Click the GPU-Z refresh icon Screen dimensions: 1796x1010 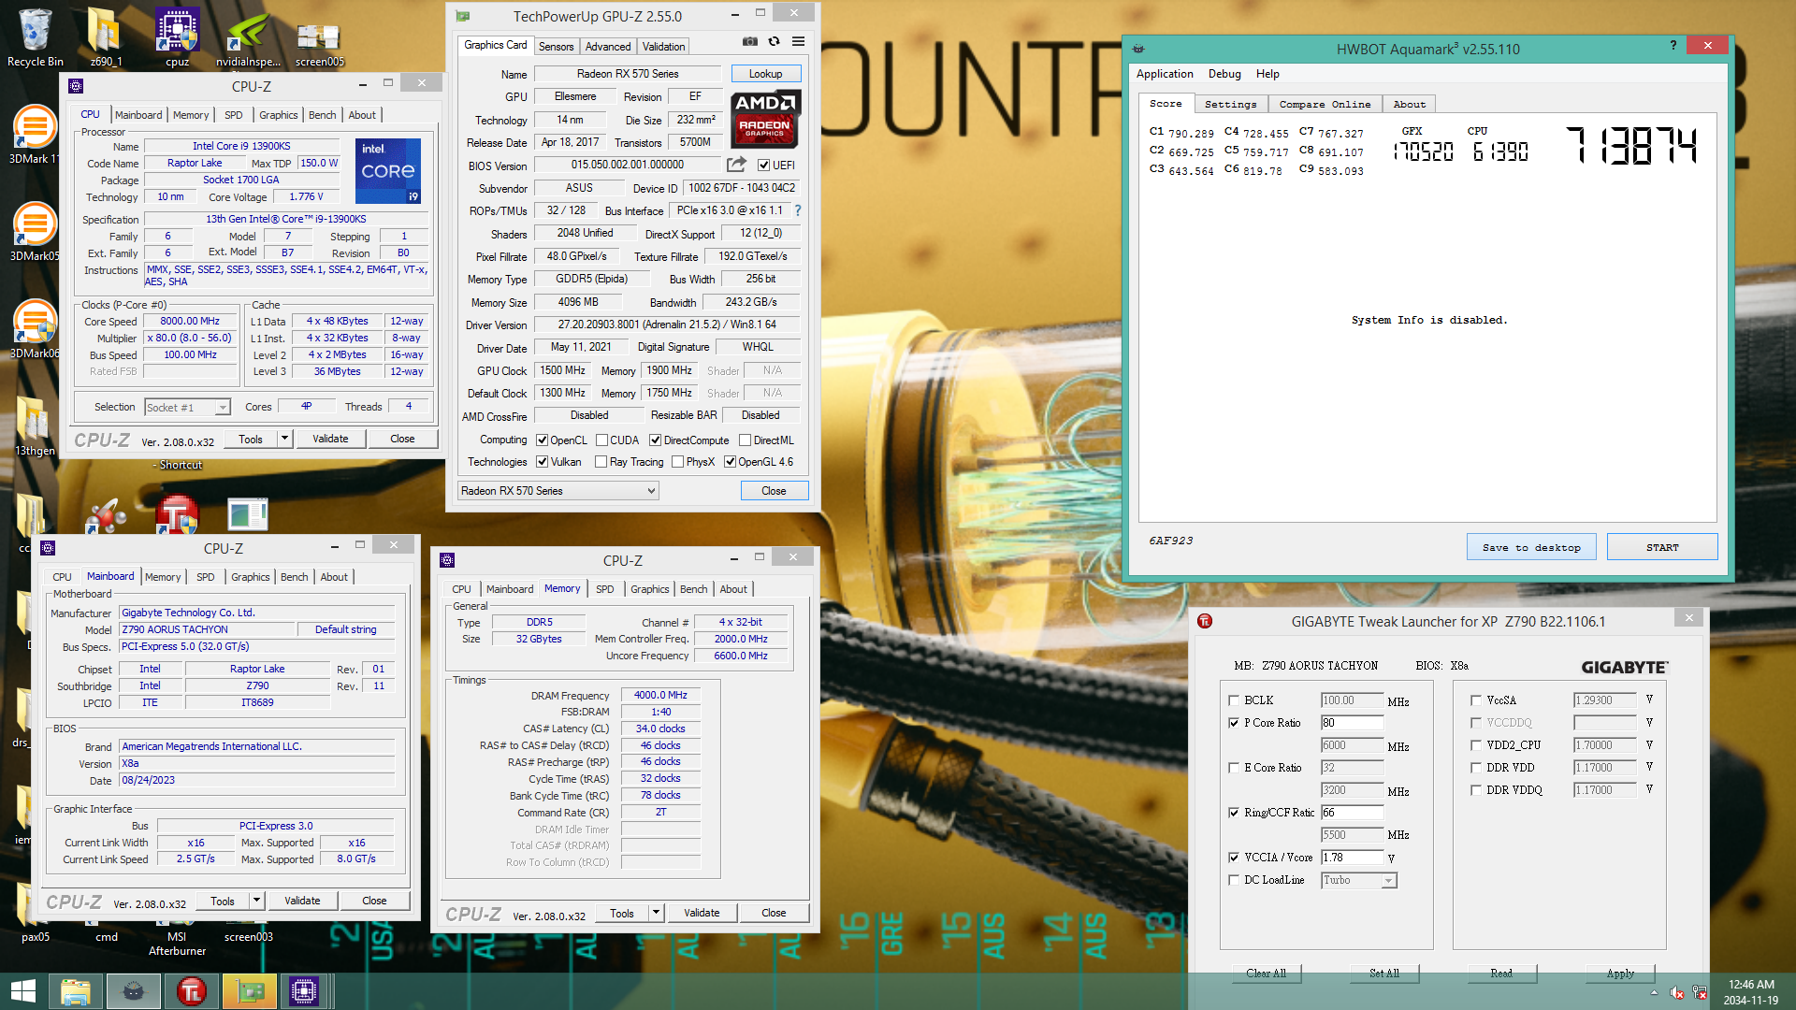[x=774, y=42]
